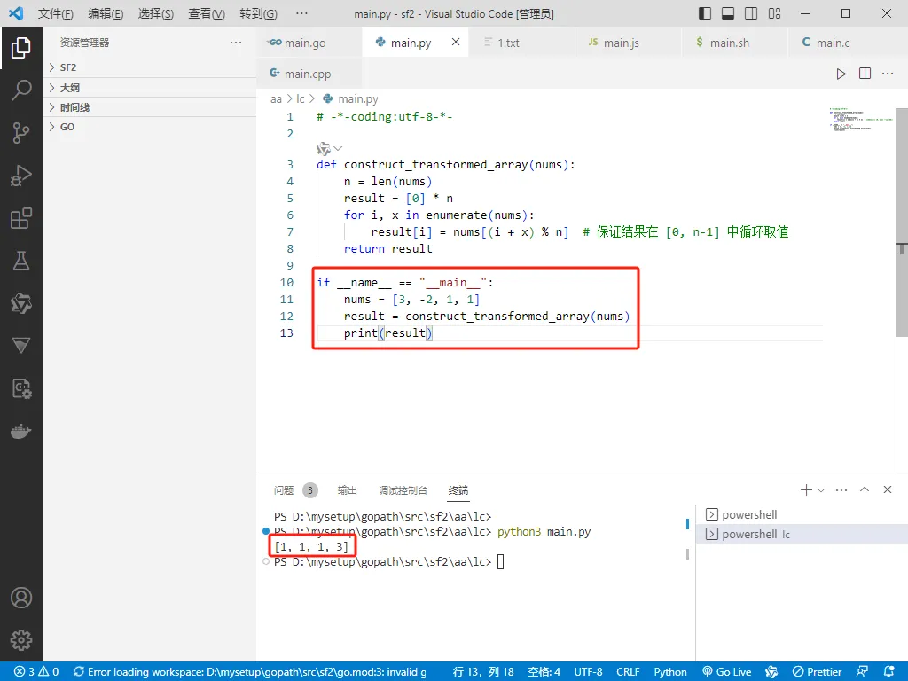Toggle the secondary side bar layout
The image size is (908, 681).
pyautogui.click(x=751, y=13)
